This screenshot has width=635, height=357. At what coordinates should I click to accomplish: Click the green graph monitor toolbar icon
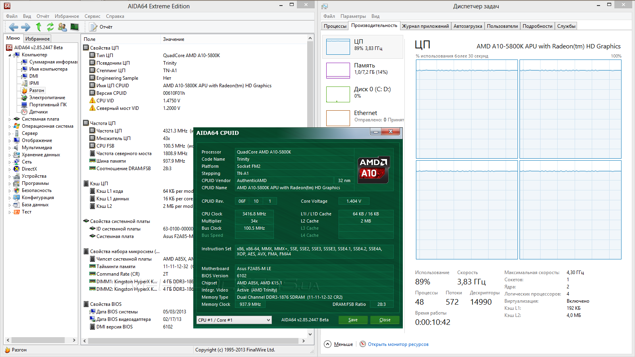pyautogui.click(x=75, y=27)
